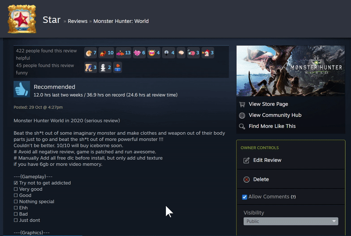Click Edit Review
The image size is (351, 236).
[x=267, y=160]
